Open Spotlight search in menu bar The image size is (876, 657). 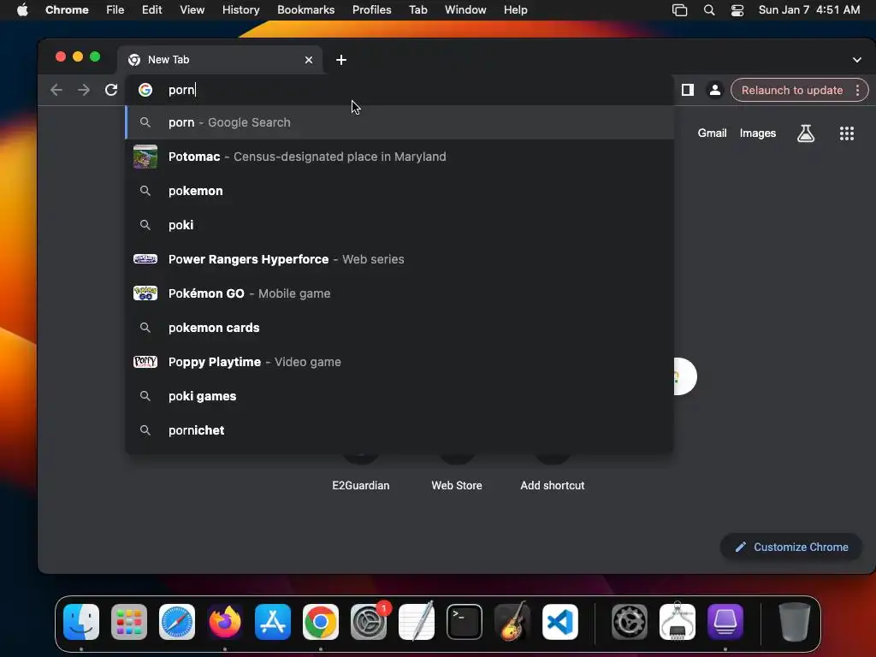click(x=709, y=10)
